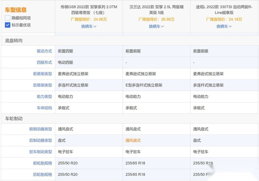259x181 pixels.
Task: Select the 汉兰达 2022款 model title
Action: 157,10
